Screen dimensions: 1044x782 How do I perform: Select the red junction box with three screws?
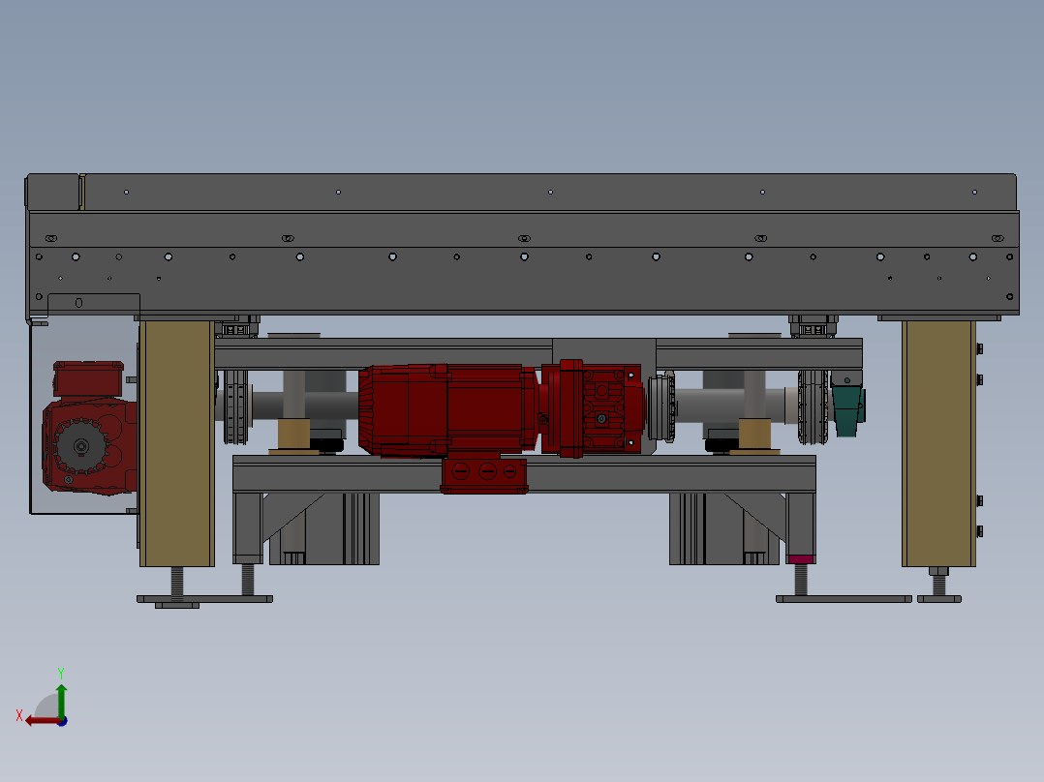(x=484, y=474)
